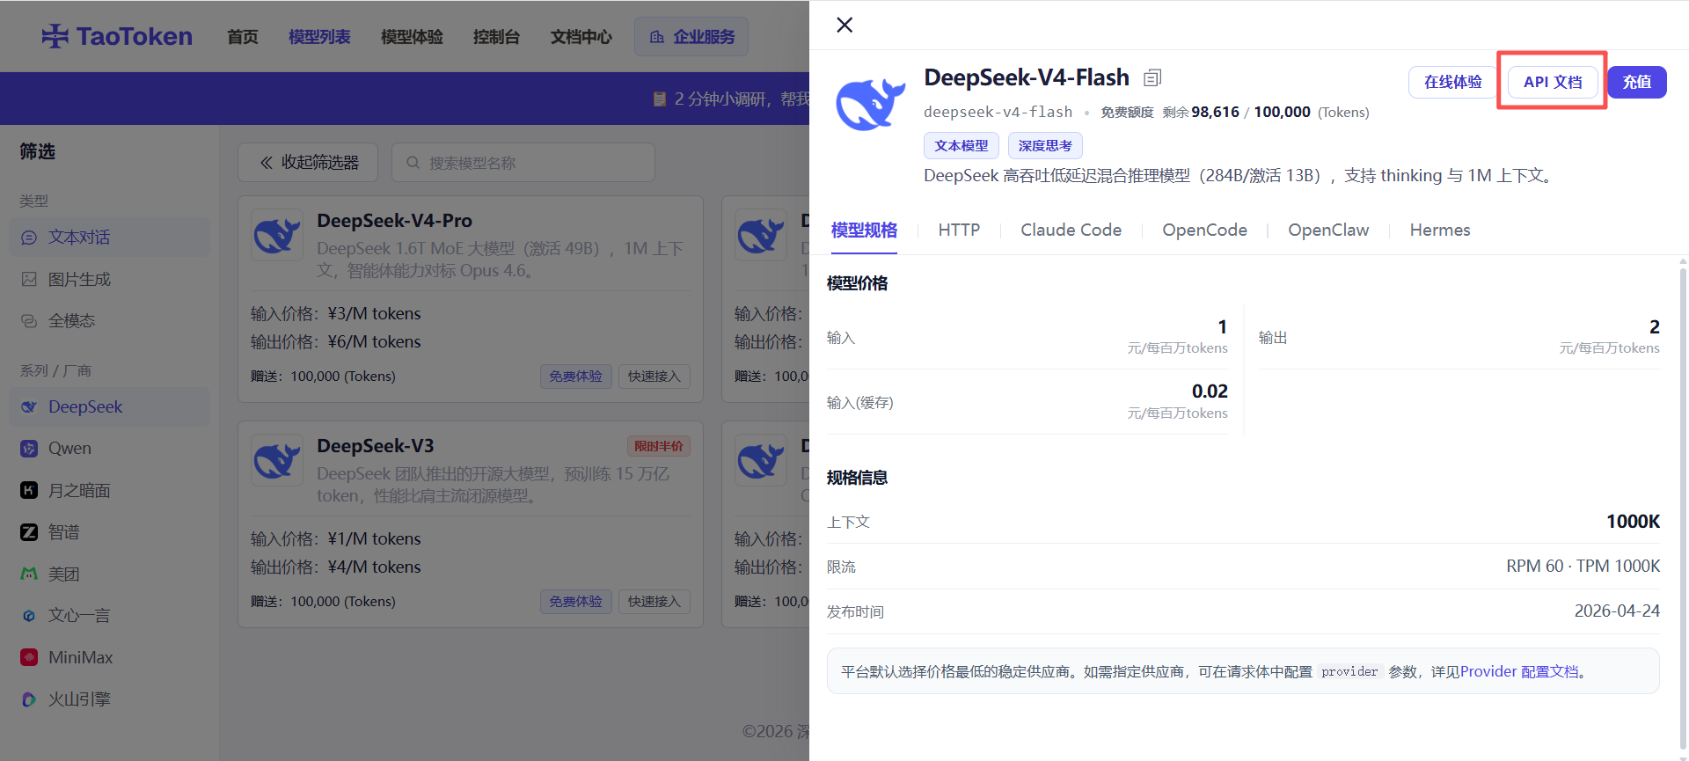Filter by 美团 vendor
The image size is (1689, 761).
(110, 574)
